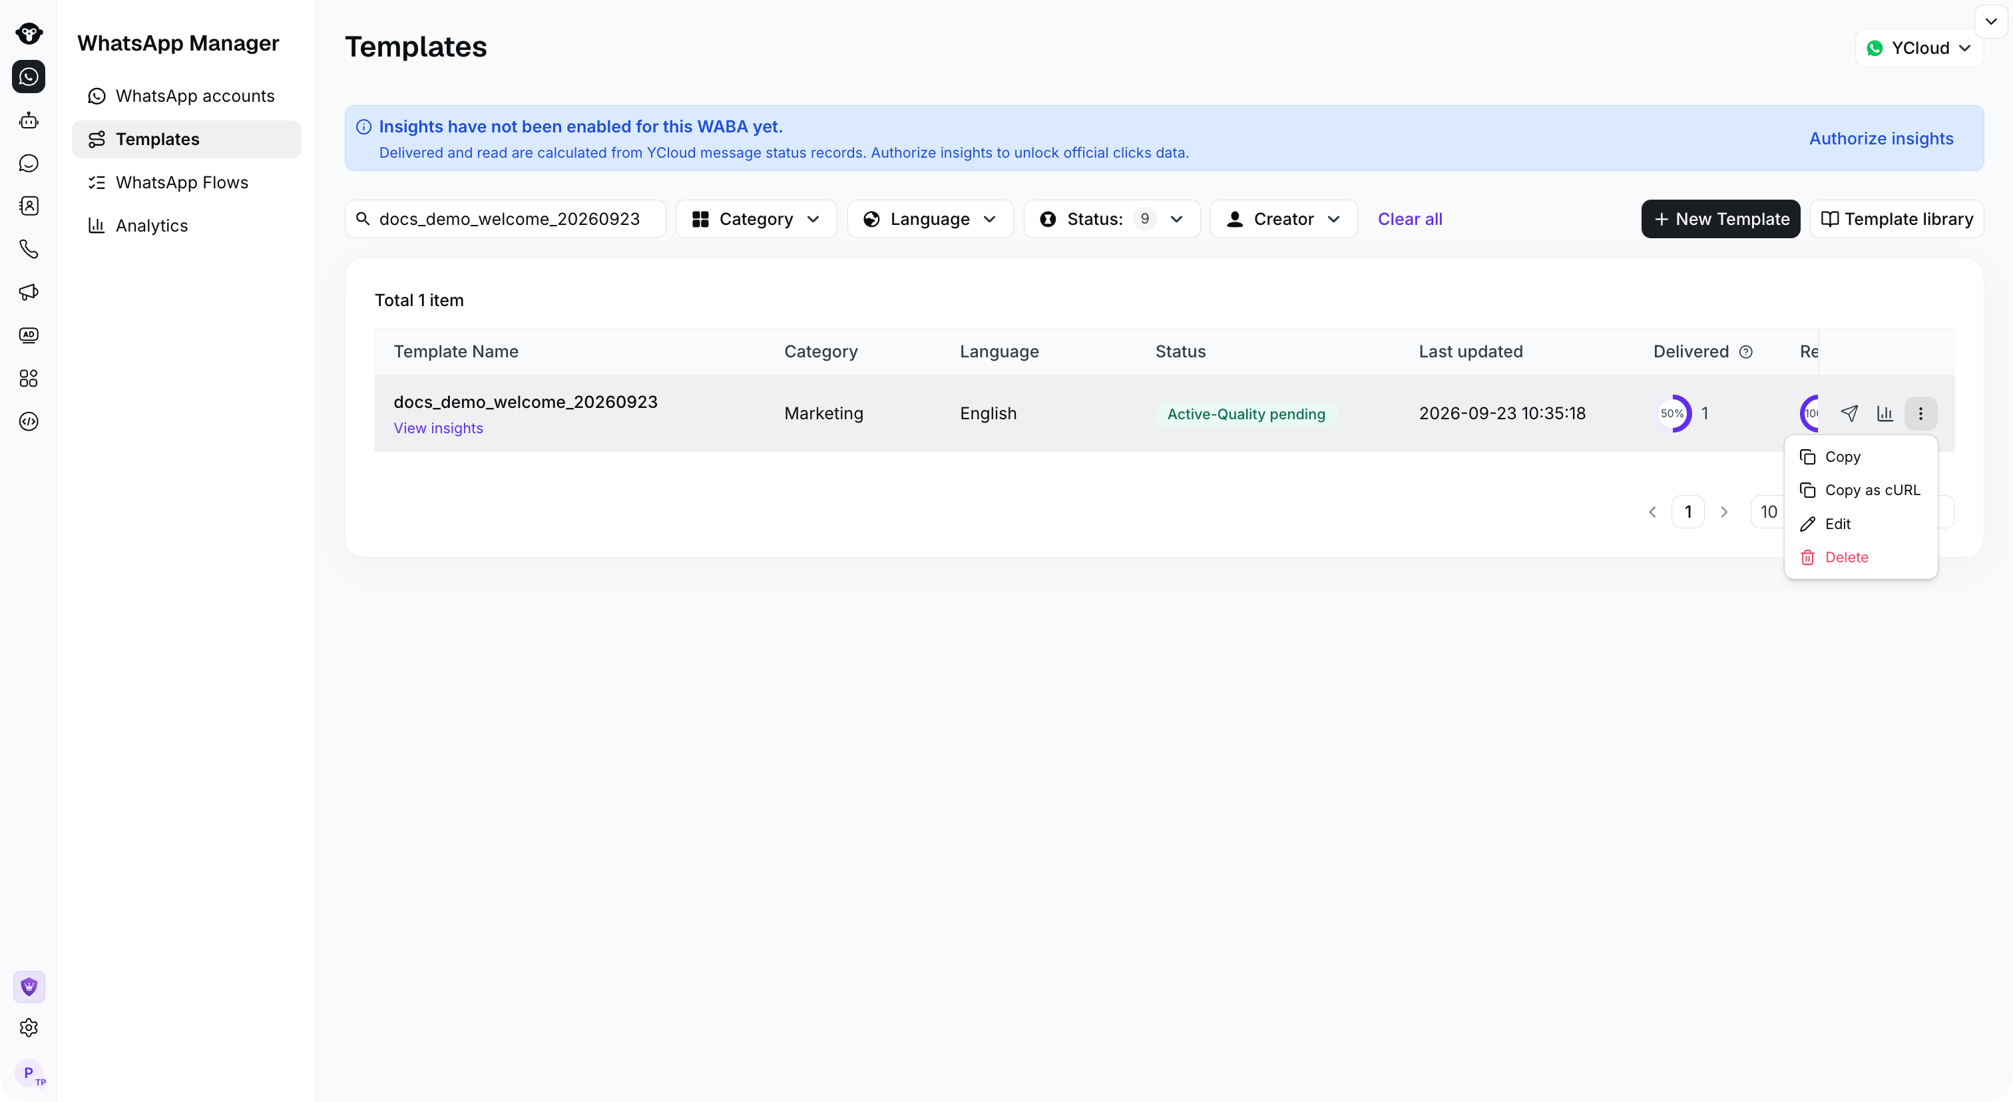Viewport: 2013px width, 1102px height.
Task: Click the New Template button
Action: pos(1721,220)
